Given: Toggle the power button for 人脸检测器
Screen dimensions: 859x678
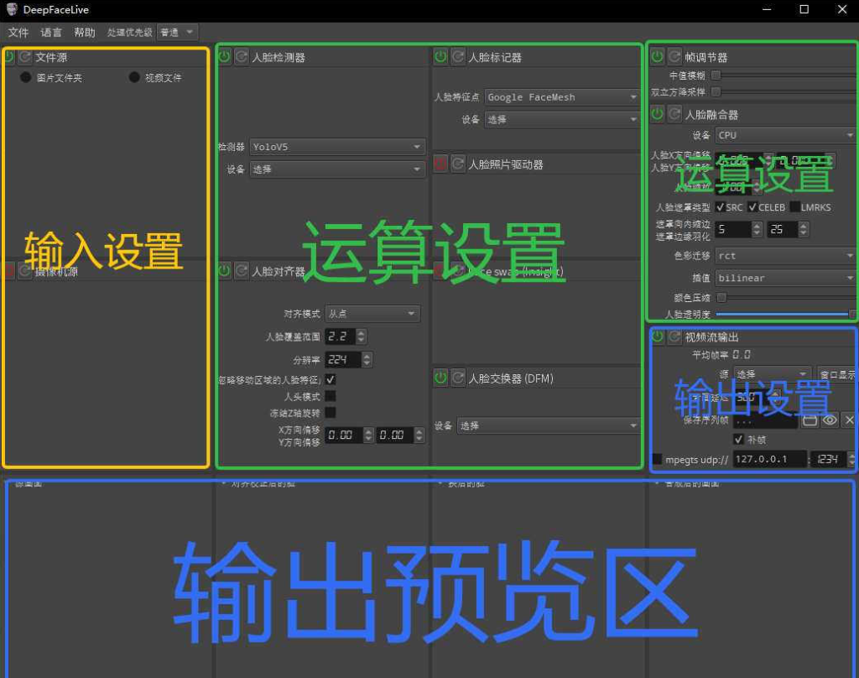Looking at the screenshot, I should tap(225, 57).
